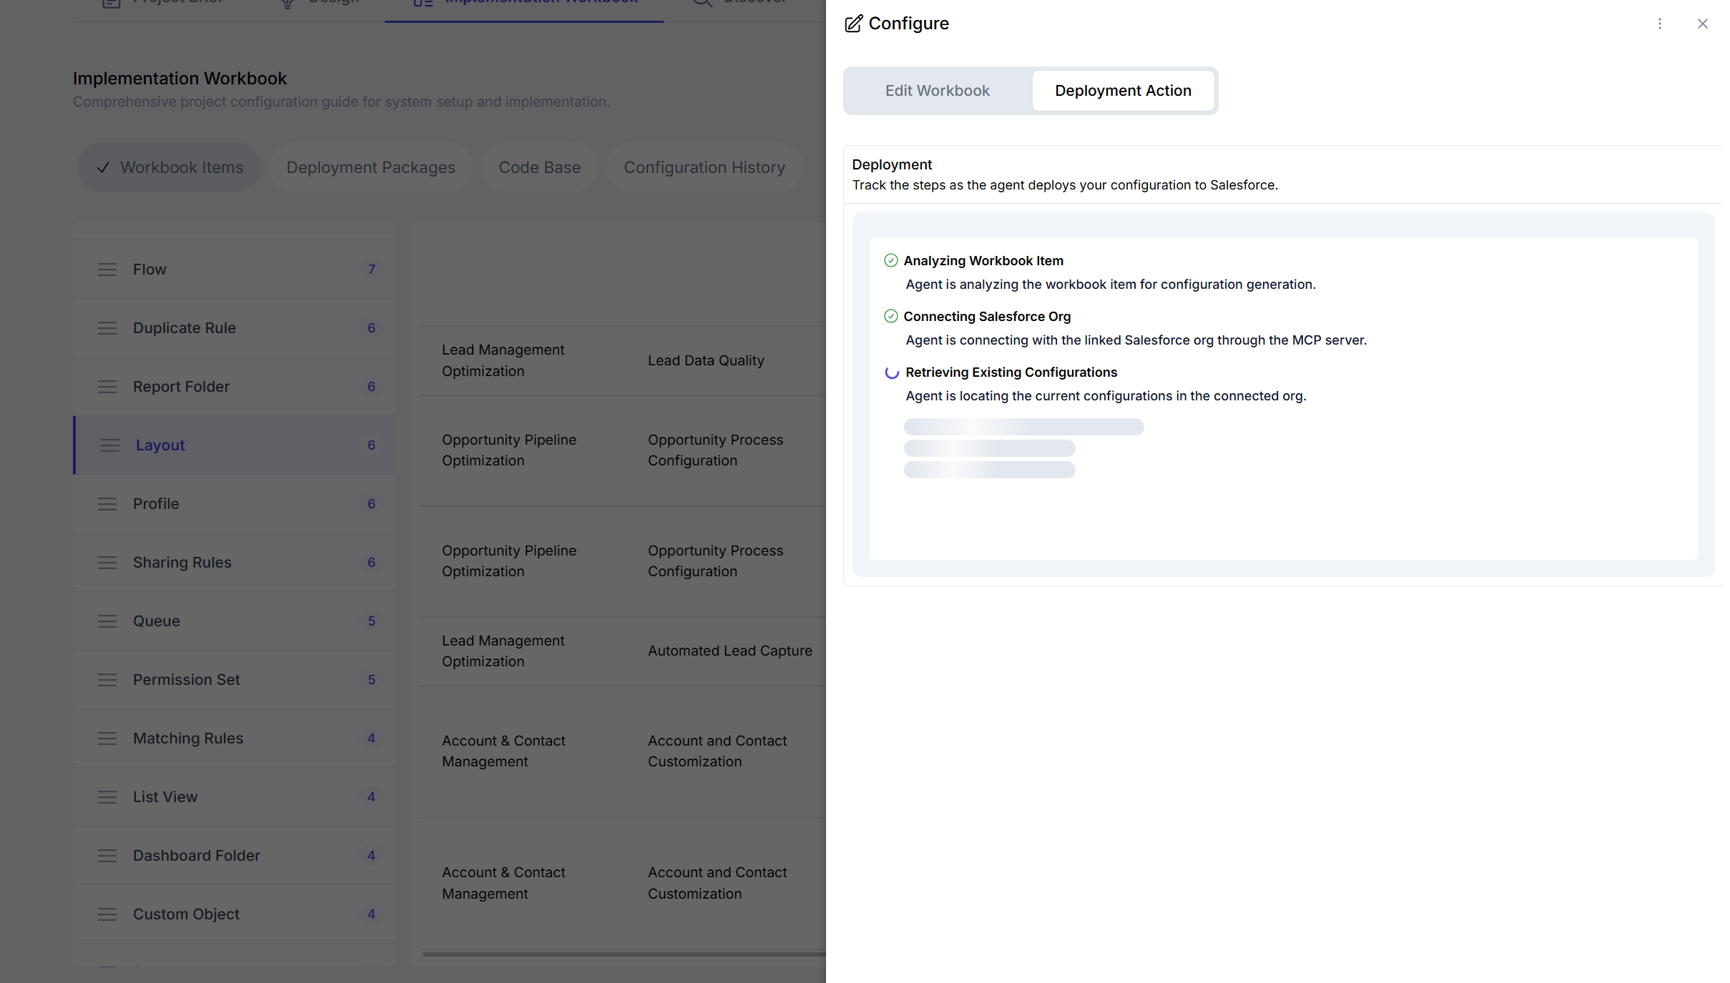Select the Flow workbook item
Screen dimensions: 1730x983
[x=234, y=270]
